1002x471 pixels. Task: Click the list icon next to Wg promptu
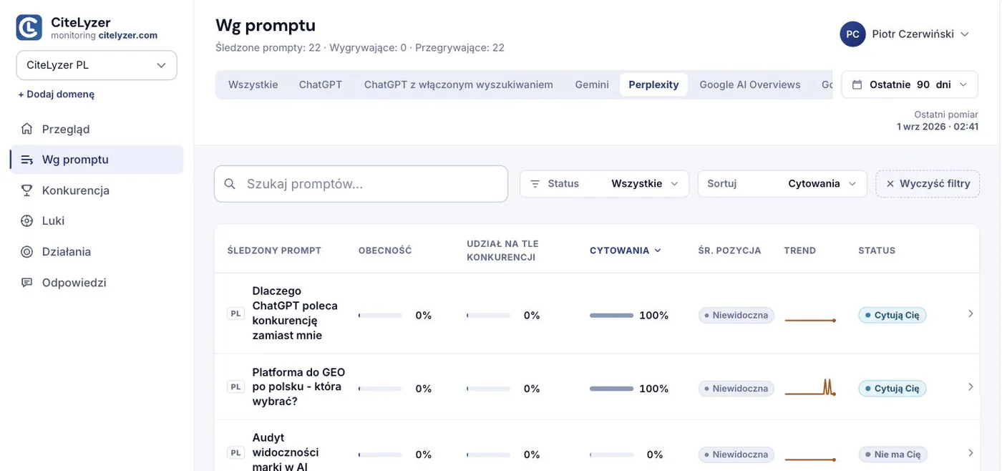click(x=27, y=160)
